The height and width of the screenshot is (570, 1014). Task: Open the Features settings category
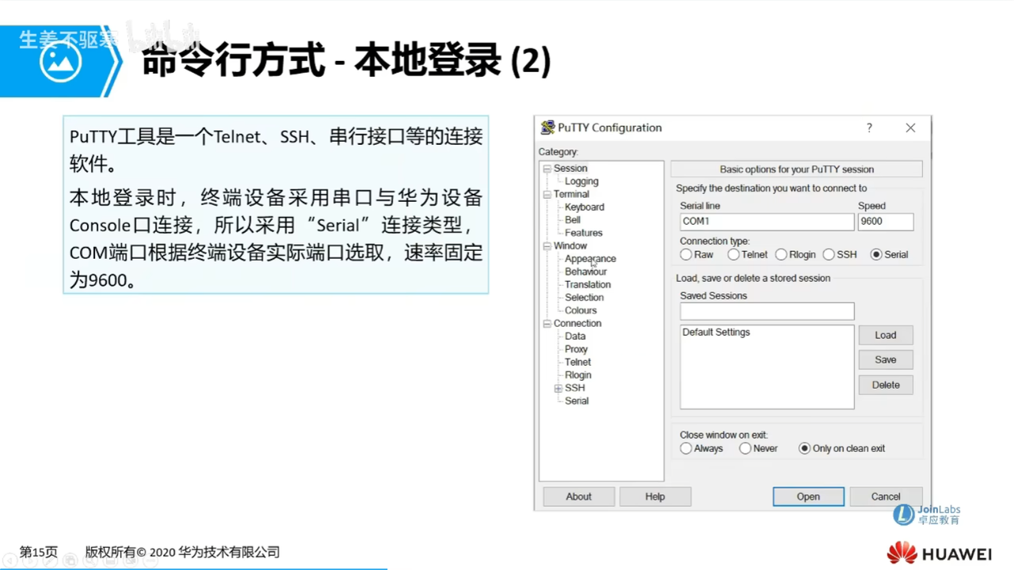pos(584,233)
